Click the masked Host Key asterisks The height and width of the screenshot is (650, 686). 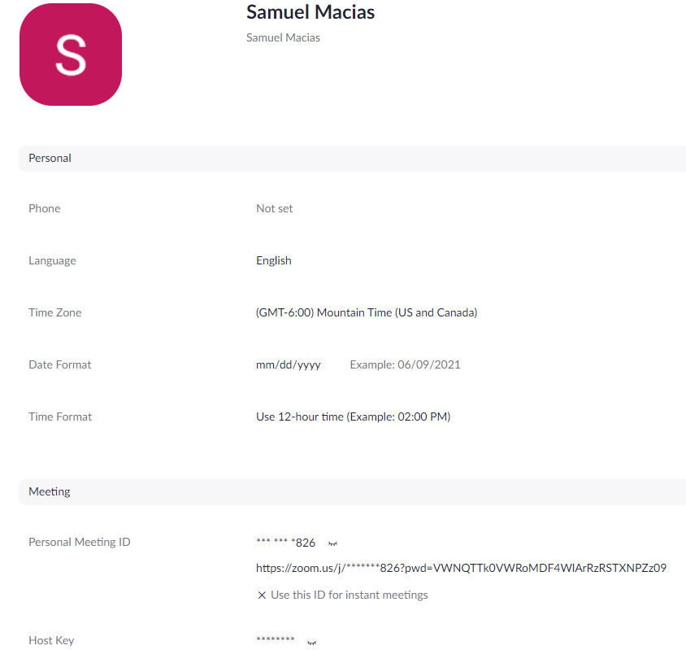[x=275, y=641]
